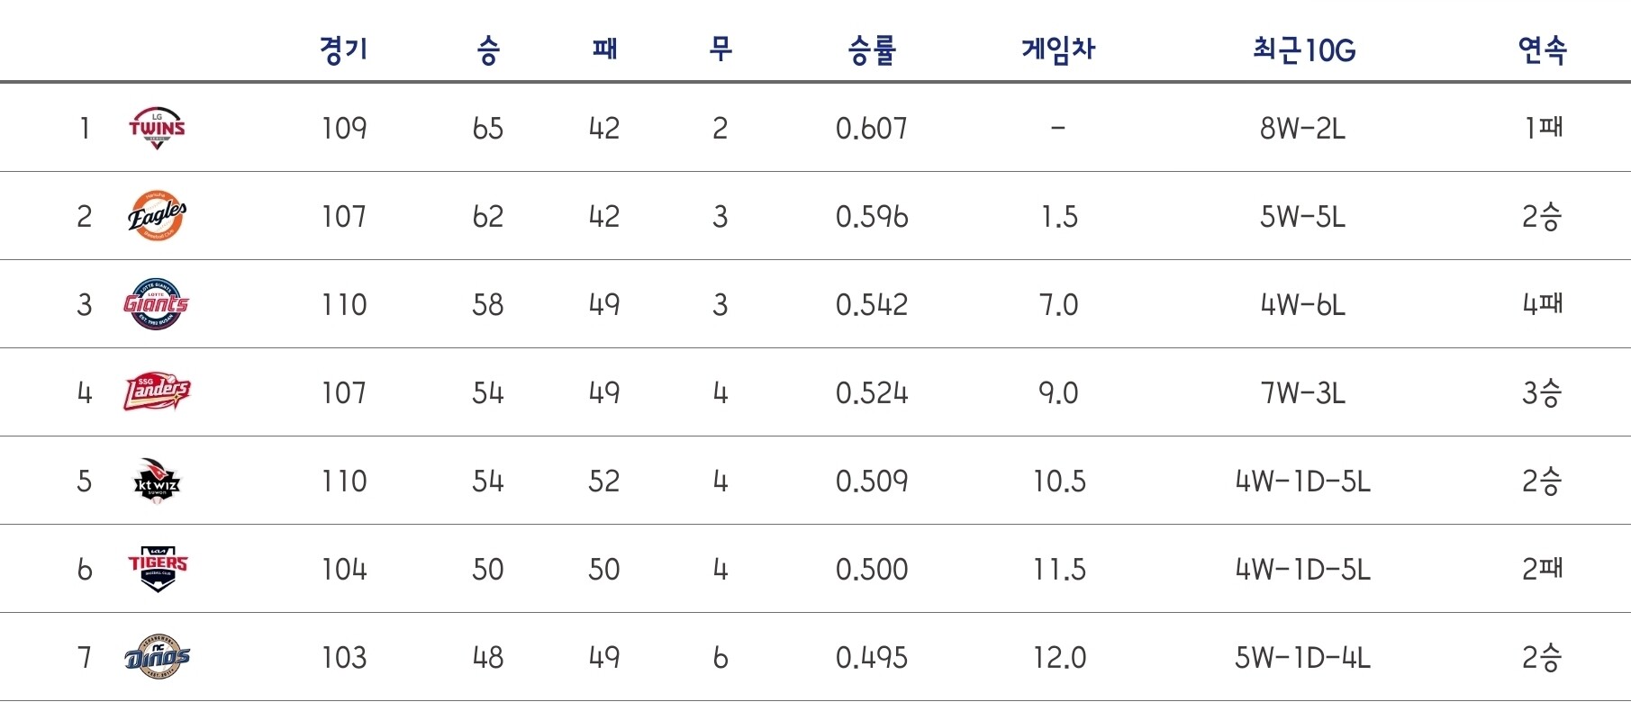Select the 12.0 games behind cell
The width and height of the screenshot is (1631, 702).
click(x=1059, y=657)
